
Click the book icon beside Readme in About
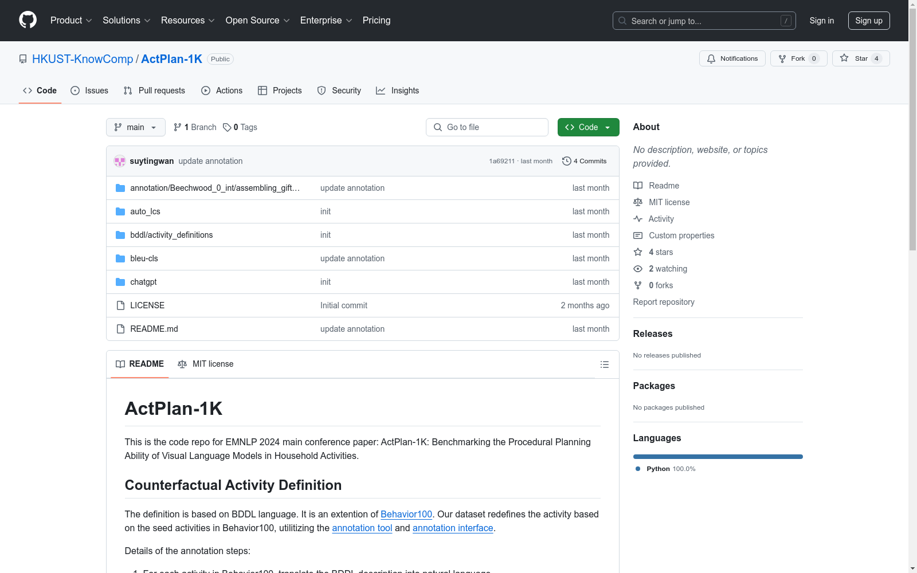638,186
